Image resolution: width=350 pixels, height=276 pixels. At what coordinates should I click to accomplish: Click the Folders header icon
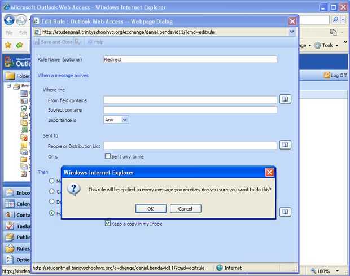click(x=10, y=76)
